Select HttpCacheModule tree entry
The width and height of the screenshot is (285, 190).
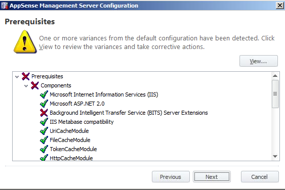[x=71, y=158]
